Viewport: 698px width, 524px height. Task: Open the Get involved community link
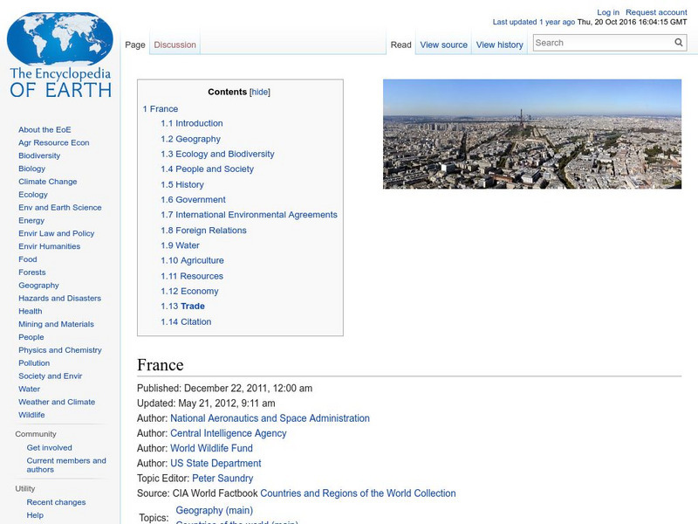coord(50,447)
